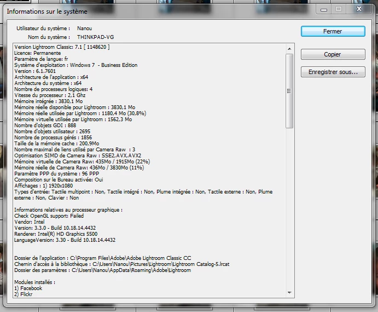Image resolution: width=378 pixels, height=312 pixels.
Task: Open the Enregistrer sous… save dialog
Action: click(x=333, y=72)
